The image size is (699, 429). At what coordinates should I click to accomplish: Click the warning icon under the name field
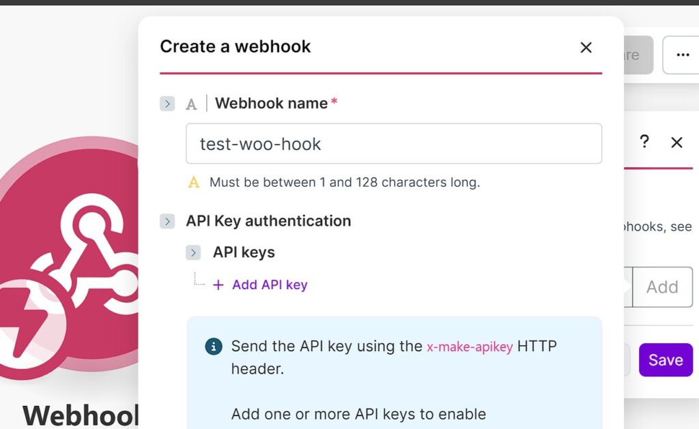click(x=194, y=182)
